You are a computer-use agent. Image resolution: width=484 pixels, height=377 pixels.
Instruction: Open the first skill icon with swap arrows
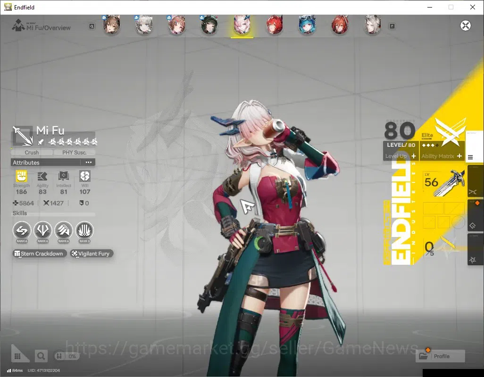[x=22, y=230]
